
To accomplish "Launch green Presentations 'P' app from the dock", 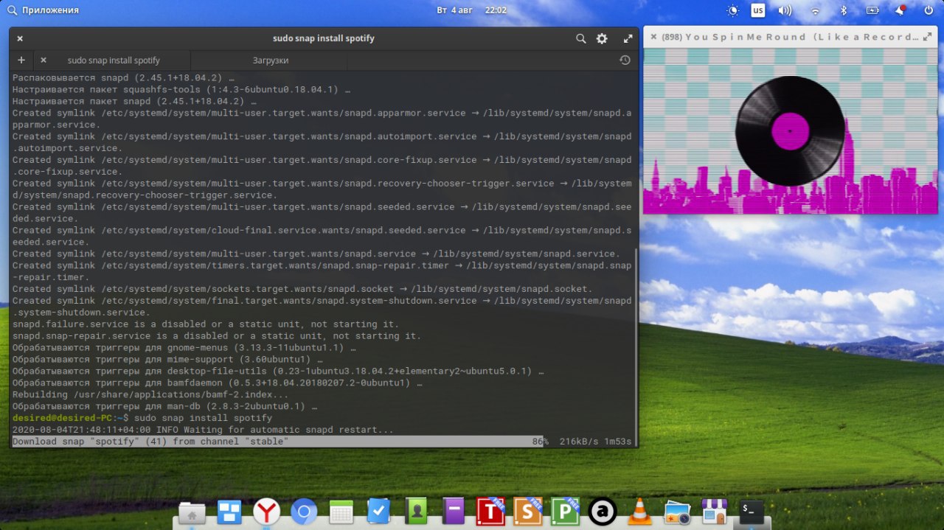I will (x=566, y=512).
